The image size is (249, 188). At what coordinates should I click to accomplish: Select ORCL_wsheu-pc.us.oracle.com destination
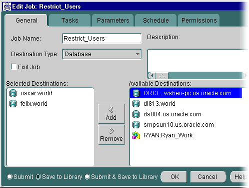point(186,93)
